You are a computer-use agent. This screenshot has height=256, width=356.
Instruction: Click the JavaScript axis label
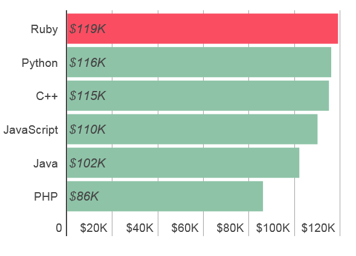coord(31,130)
